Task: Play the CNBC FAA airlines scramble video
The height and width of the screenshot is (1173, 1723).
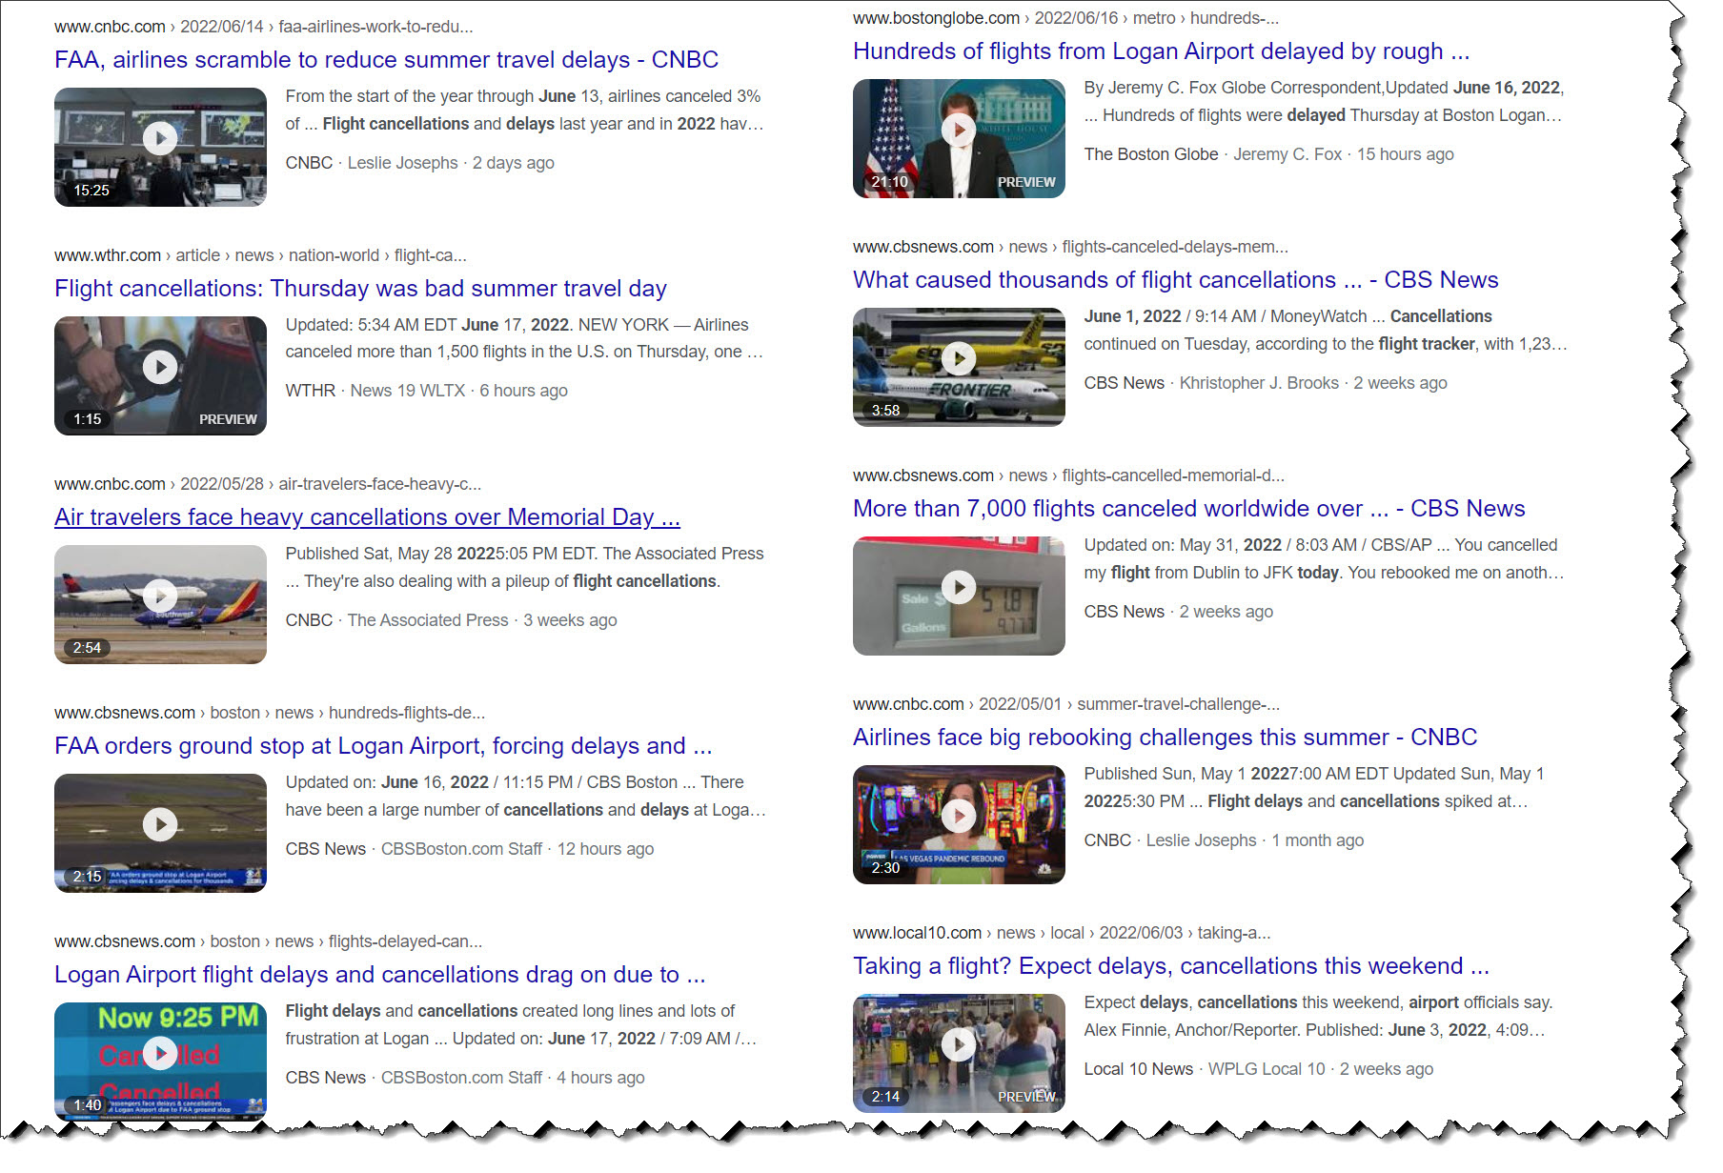Action: 160,139
